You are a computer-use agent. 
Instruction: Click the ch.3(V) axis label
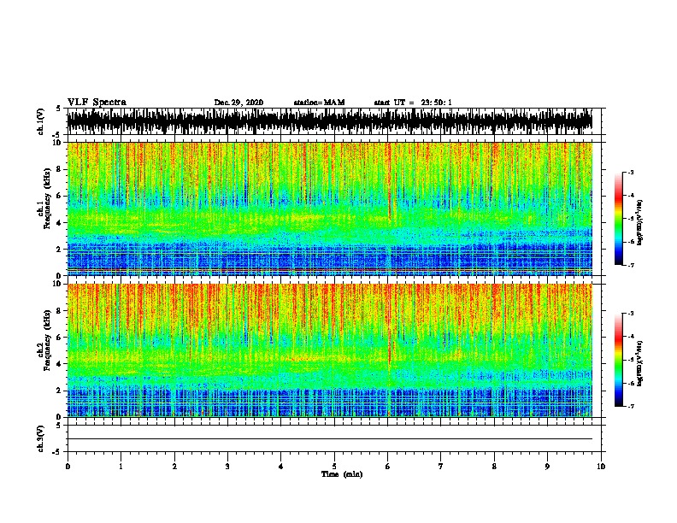41,438
